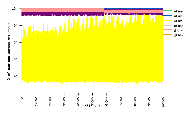The height and width of the screenshot is (113, 189).
Task: Click the y-axis tick label 20
Action: pos(15,76)
